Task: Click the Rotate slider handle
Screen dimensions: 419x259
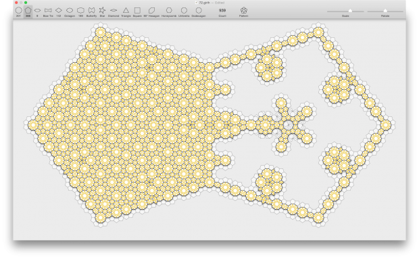Action: pos(385,11)
